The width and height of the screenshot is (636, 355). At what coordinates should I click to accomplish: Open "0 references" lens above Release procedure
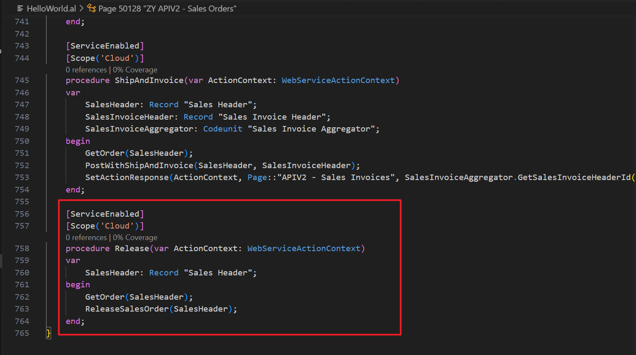[x=86, y=238]
